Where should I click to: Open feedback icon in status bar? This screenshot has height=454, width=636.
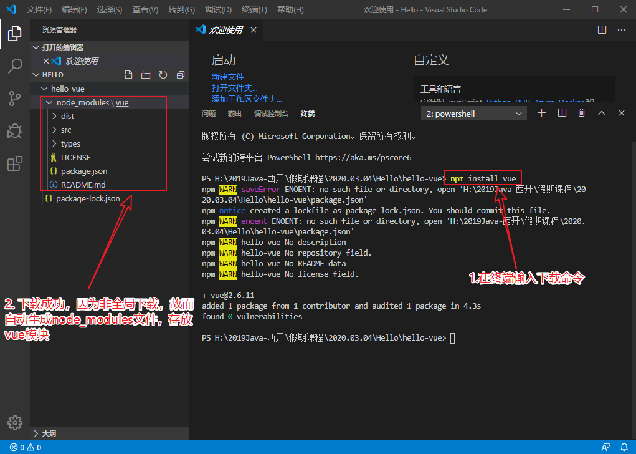[605, 447]
